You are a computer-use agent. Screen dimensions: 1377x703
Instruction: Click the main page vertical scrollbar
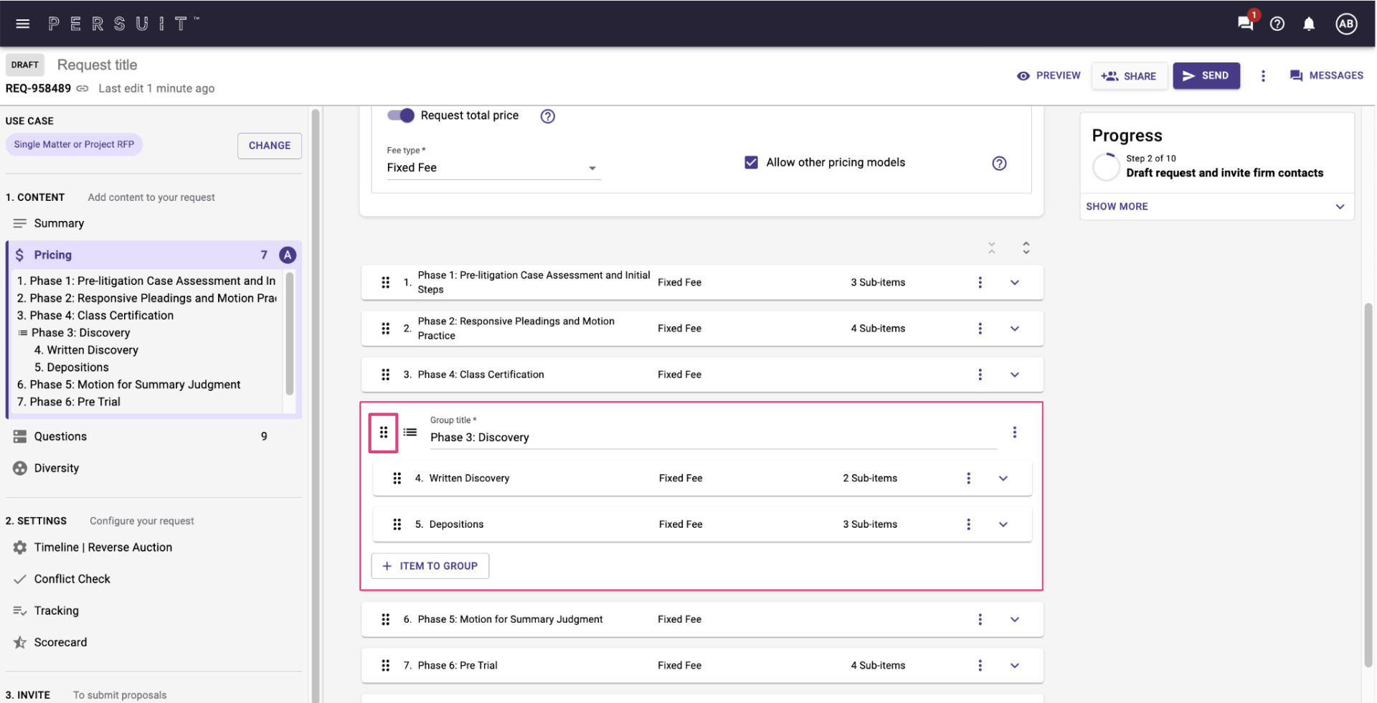tap(1368, 485)
